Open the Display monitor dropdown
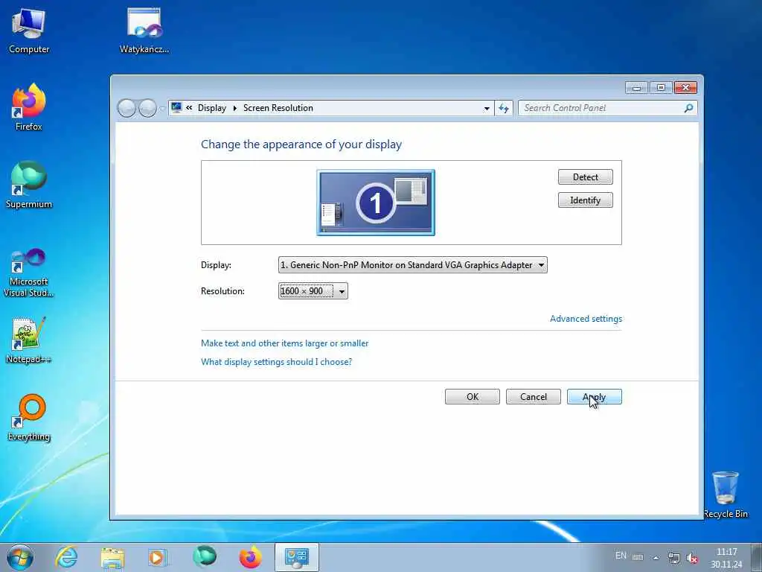 click(x=412, y=265)
